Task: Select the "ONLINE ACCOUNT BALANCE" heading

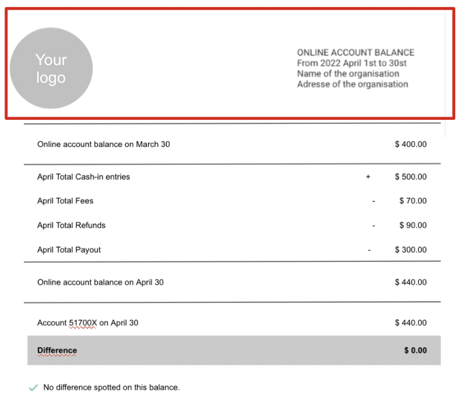Action: pos(356,53)
